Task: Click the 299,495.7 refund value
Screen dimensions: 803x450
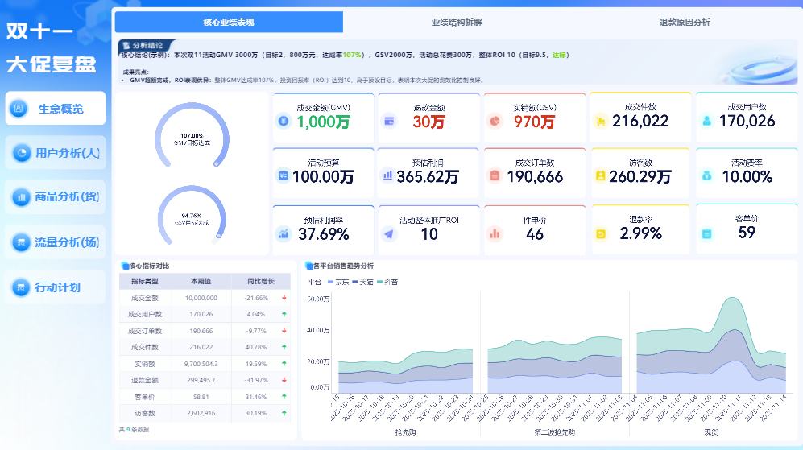Action: [x=201, y=381]
